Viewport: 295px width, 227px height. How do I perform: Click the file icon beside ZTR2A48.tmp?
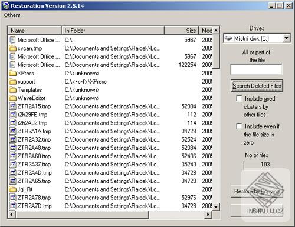pyautogui.click(x=12, y=148)
